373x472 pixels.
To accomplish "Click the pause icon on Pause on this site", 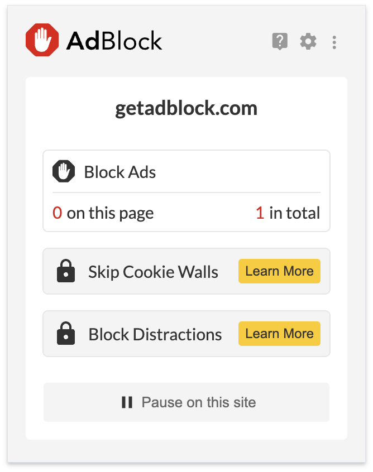I will click(x=127, y=402).
